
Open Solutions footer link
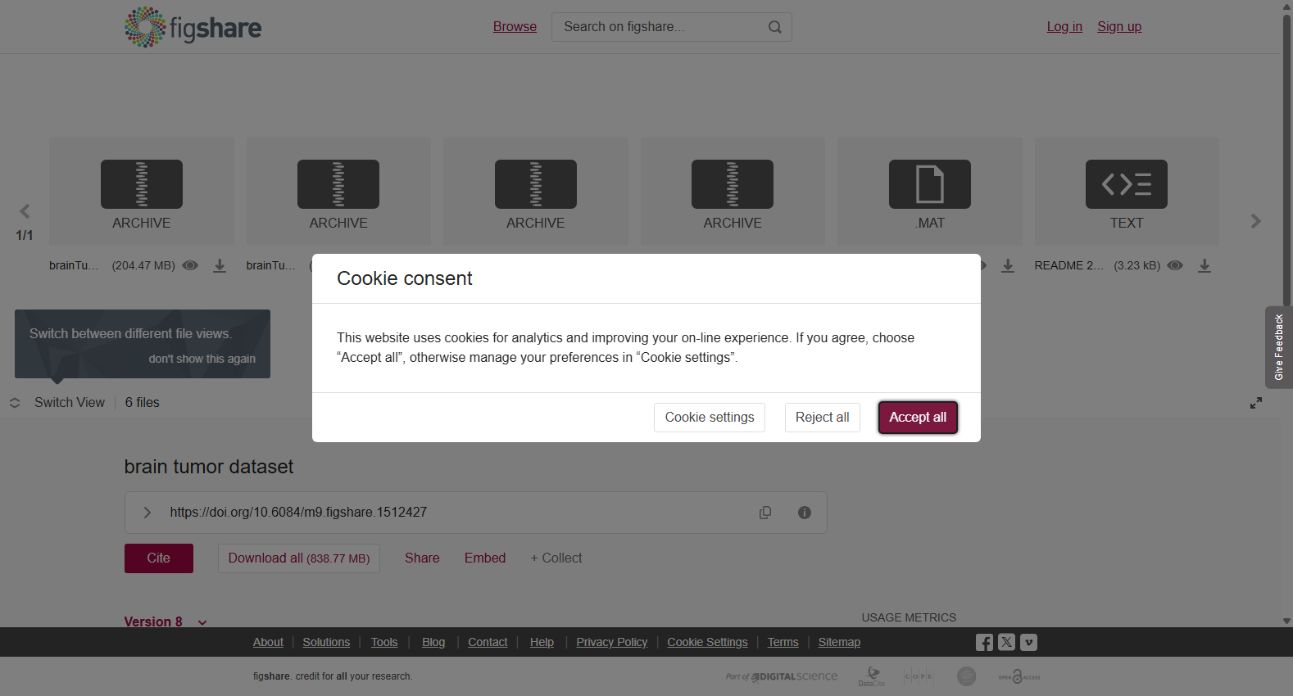326,642
